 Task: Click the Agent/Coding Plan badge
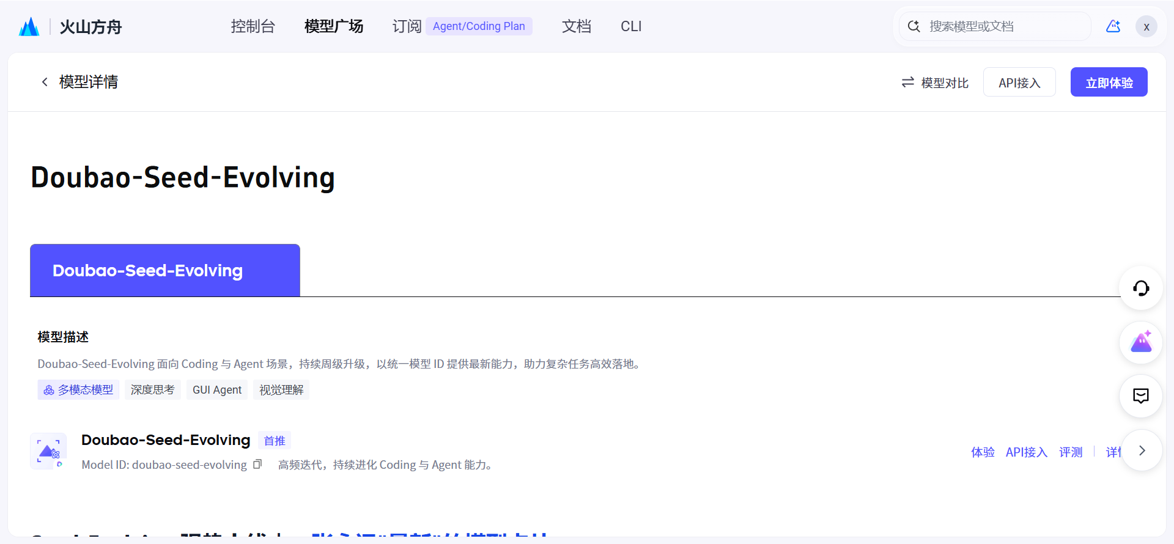[479, 26]
